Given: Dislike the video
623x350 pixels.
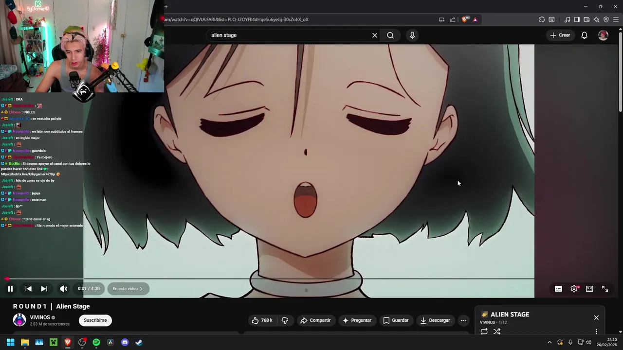Looking at the screenshot, I should [x=285, y=320].
